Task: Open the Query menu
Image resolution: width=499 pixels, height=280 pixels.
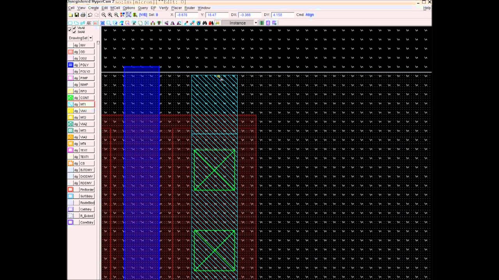Action: 143,8
